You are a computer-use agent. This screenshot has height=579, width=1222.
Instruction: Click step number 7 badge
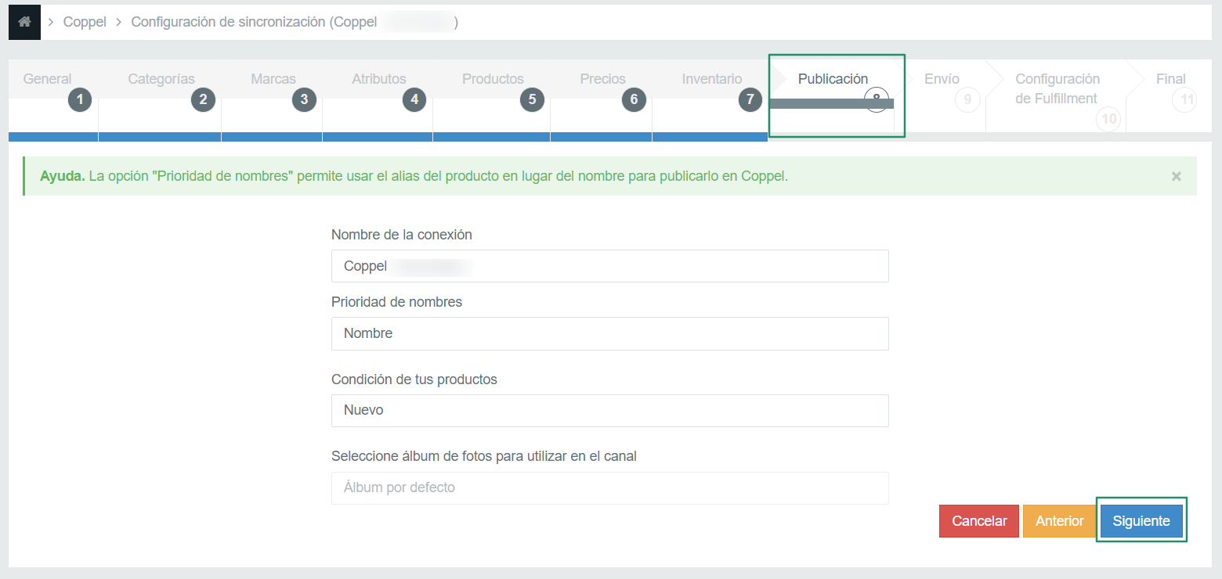pos(750,99)
